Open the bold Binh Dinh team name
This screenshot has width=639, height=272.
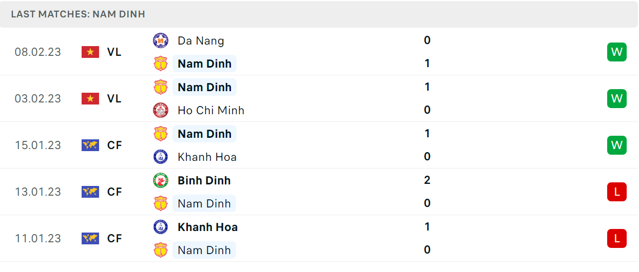pyautogui.click(x=204, y=180)
